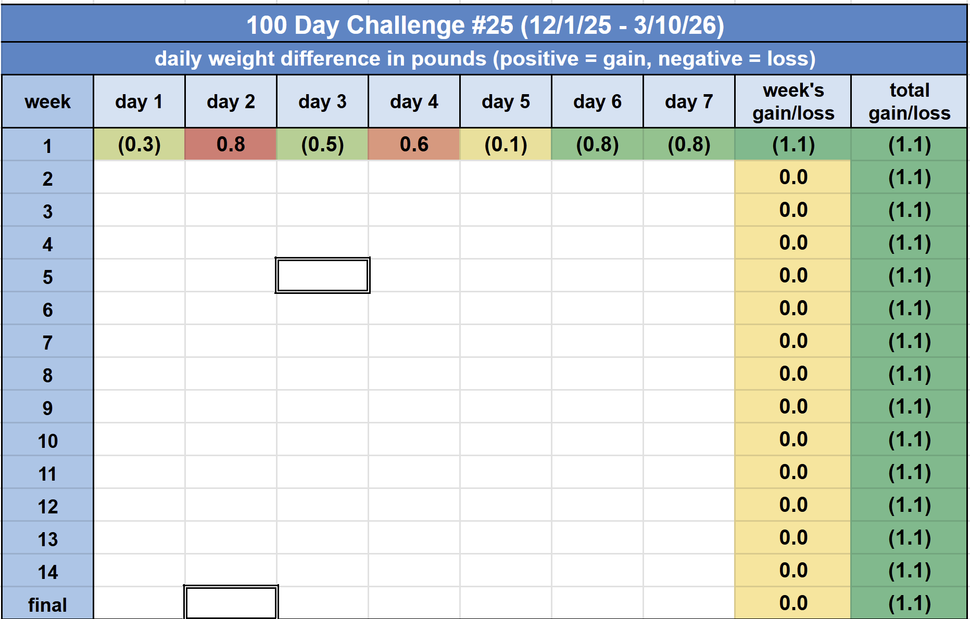Image resolution: width=970 pixels, height=619 pixels.
Task: Select the "total gain/loss" header cell
Action: [909, 101]
